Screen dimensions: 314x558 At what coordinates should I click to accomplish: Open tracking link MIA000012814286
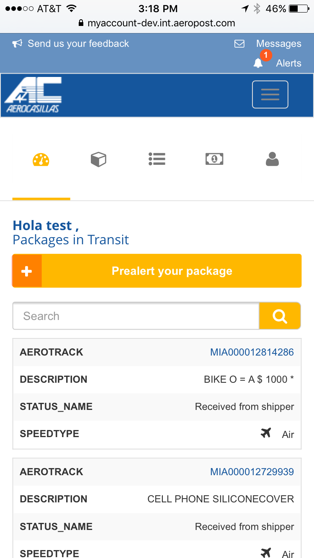[252, 352]
